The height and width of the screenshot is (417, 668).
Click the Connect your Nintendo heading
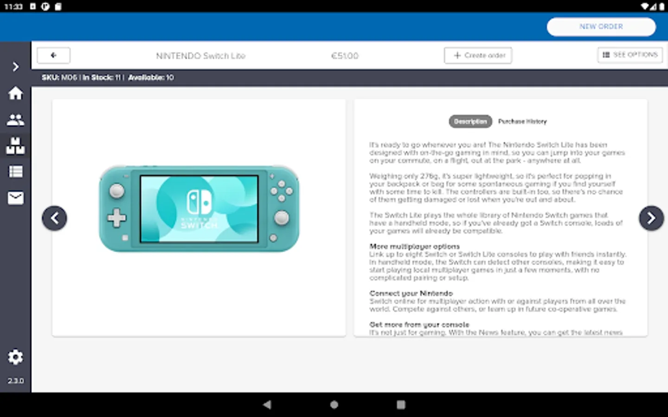[x=411, y=293]
